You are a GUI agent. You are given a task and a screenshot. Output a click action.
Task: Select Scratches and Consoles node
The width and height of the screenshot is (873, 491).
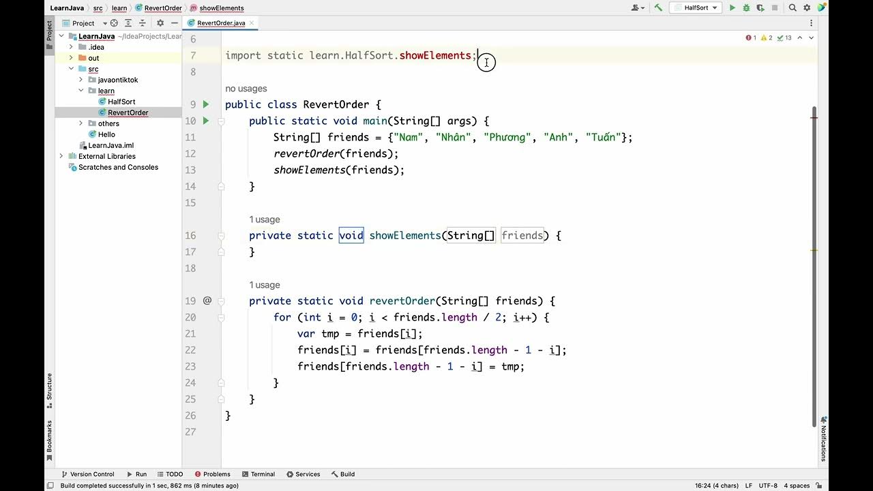[118, 167]
